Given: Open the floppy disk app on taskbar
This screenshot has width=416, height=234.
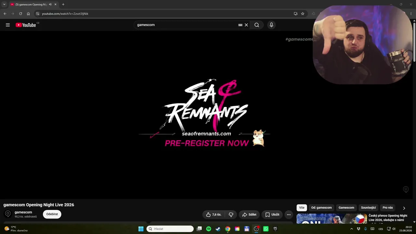Looking at the screenshot, I should [x=247, y=229].
